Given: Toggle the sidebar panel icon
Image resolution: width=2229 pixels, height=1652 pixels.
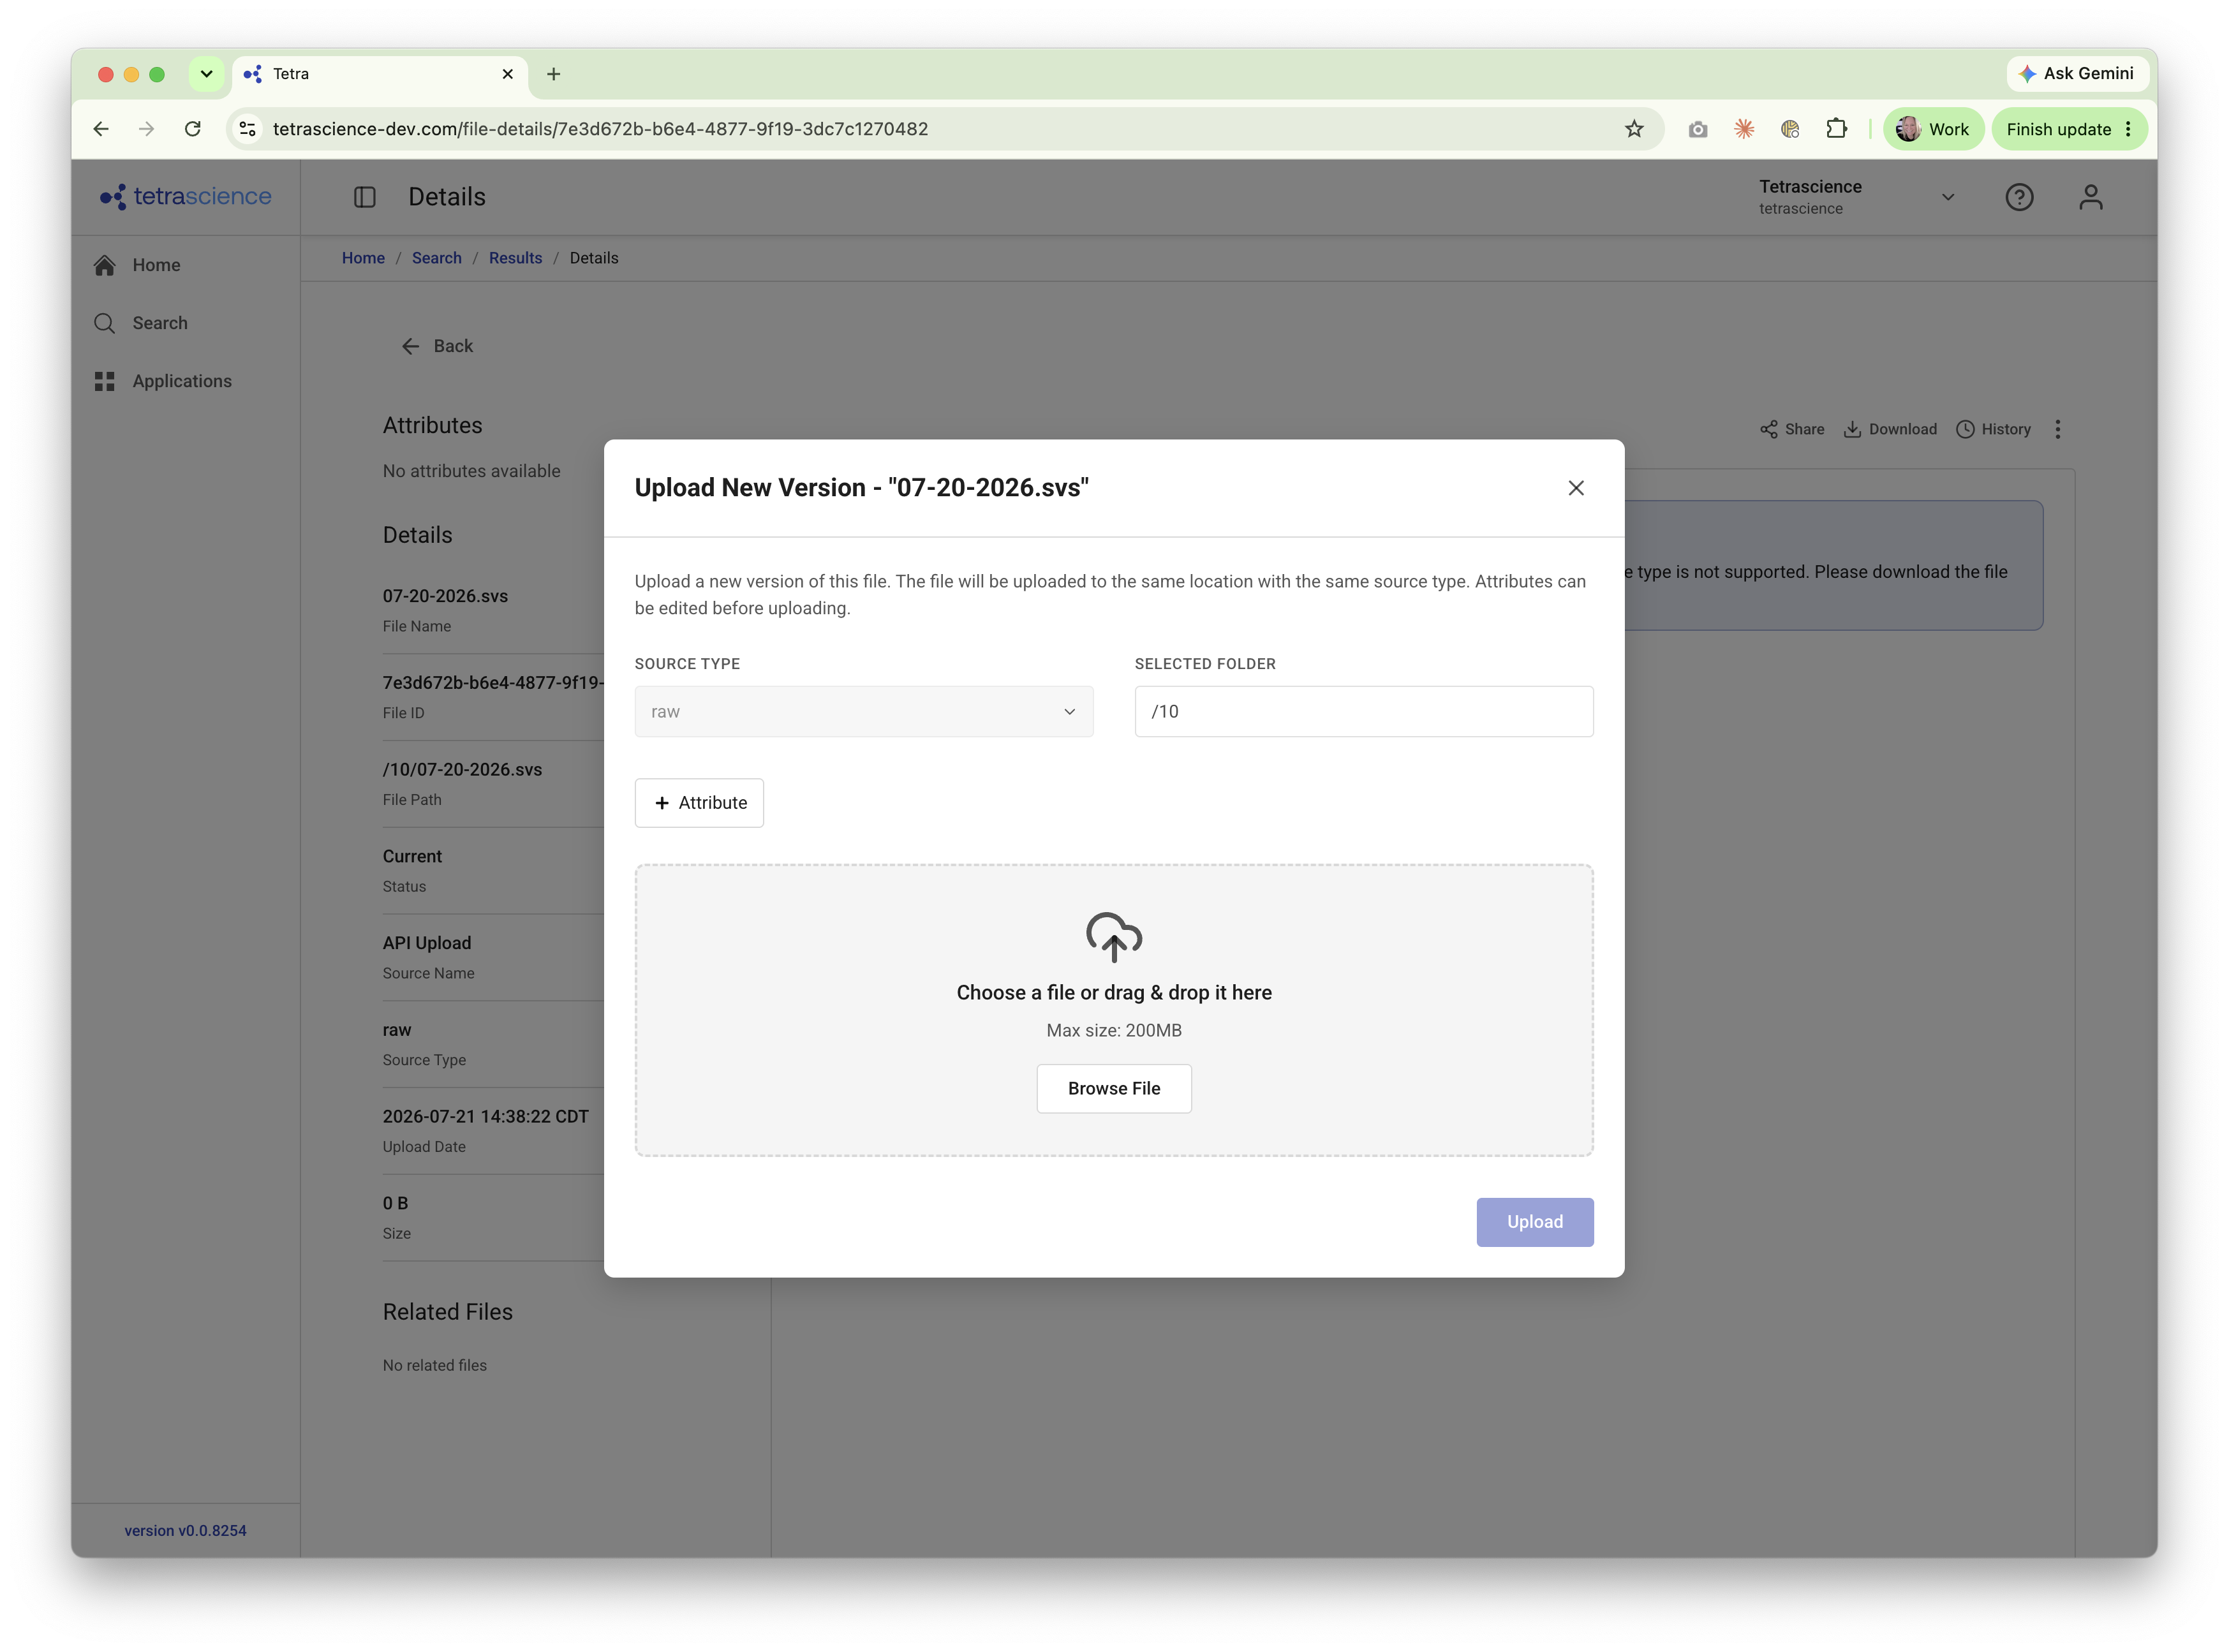Looking at the screenshot, I should (365, 197).
